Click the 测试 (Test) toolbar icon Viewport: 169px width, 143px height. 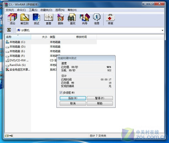pos(37,17)
